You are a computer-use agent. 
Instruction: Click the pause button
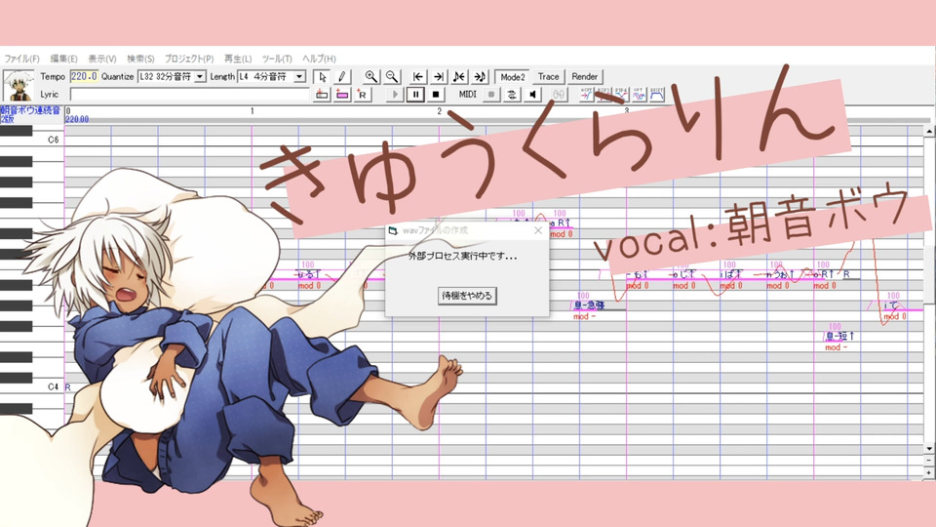[415, 95]
